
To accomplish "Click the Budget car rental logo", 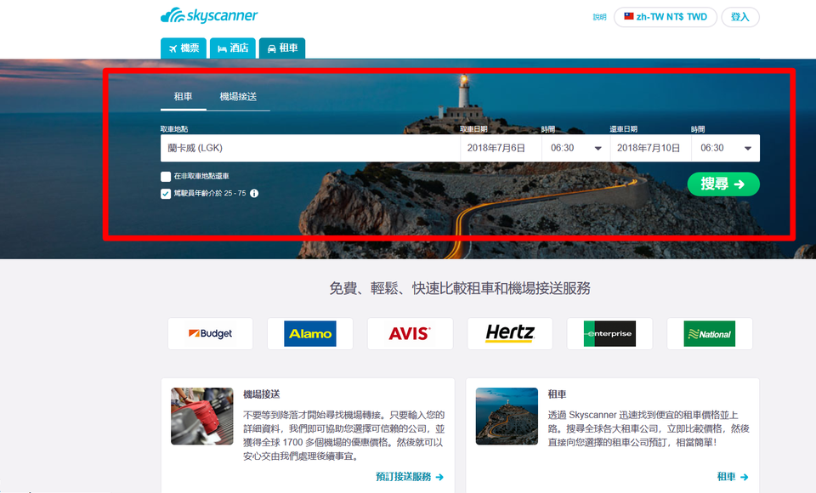I will click(x=211, y=334).
